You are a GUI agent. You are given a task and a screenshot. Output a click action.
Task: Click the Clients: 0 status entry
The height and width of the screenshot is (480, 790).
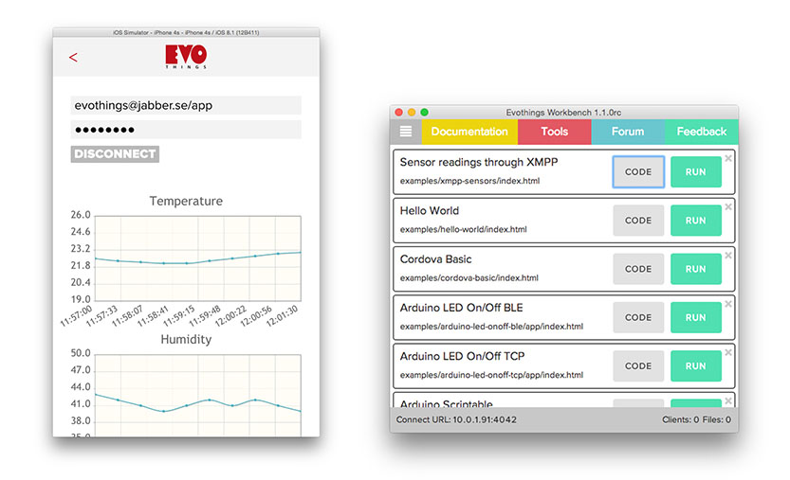681,419
